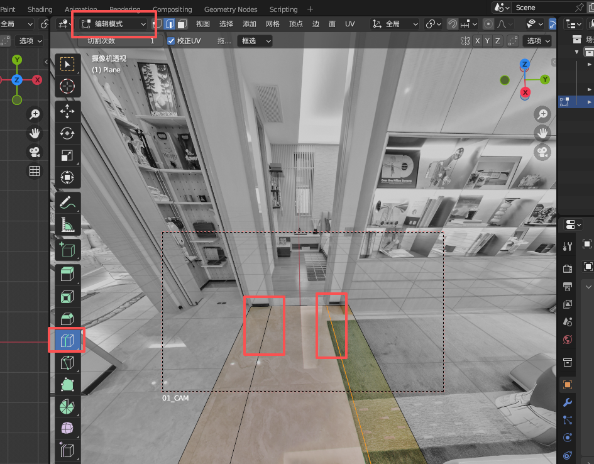Open the 网格 menu

click(273, 24)
